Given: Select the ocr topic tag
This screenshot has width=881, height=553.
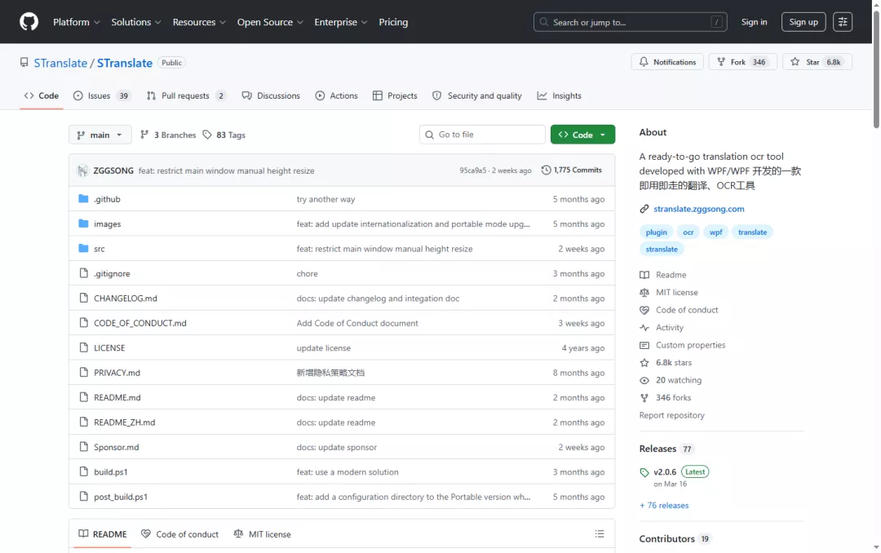Looking at the screenshot, I should (688, 232).
